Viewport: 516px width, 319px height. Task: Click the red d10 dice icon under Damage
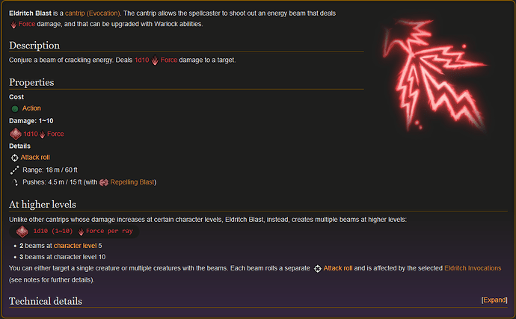coord(16,134)
